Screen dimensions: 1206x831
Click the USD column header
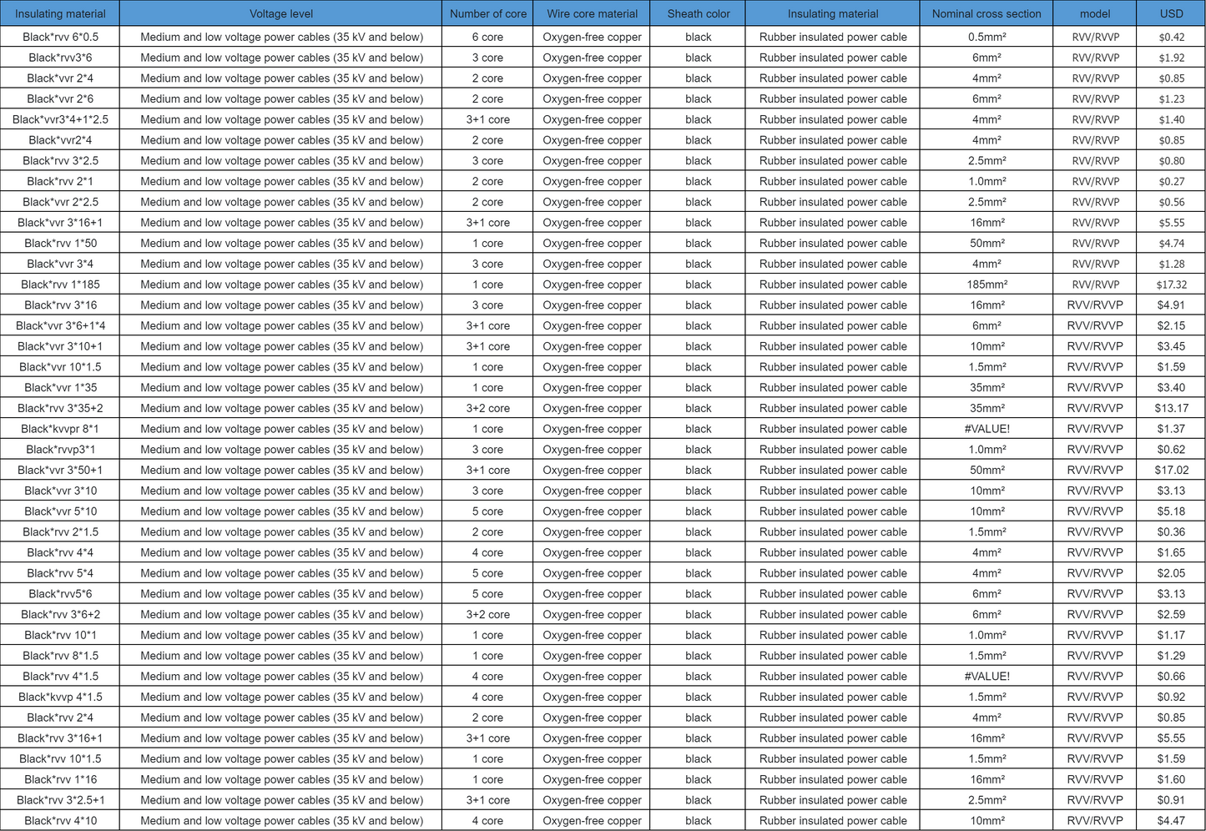point(1171,13)
